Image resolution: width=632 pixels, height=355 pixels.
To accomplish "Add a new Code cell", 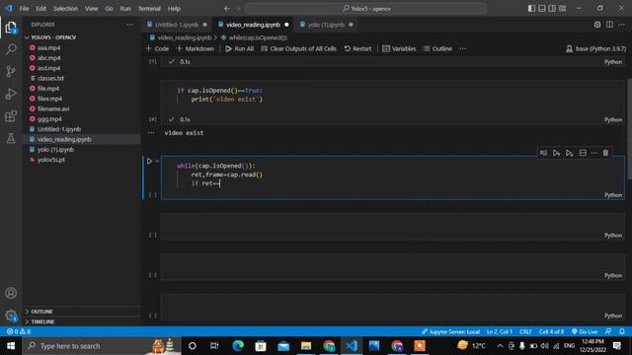I will click(157, 48).
